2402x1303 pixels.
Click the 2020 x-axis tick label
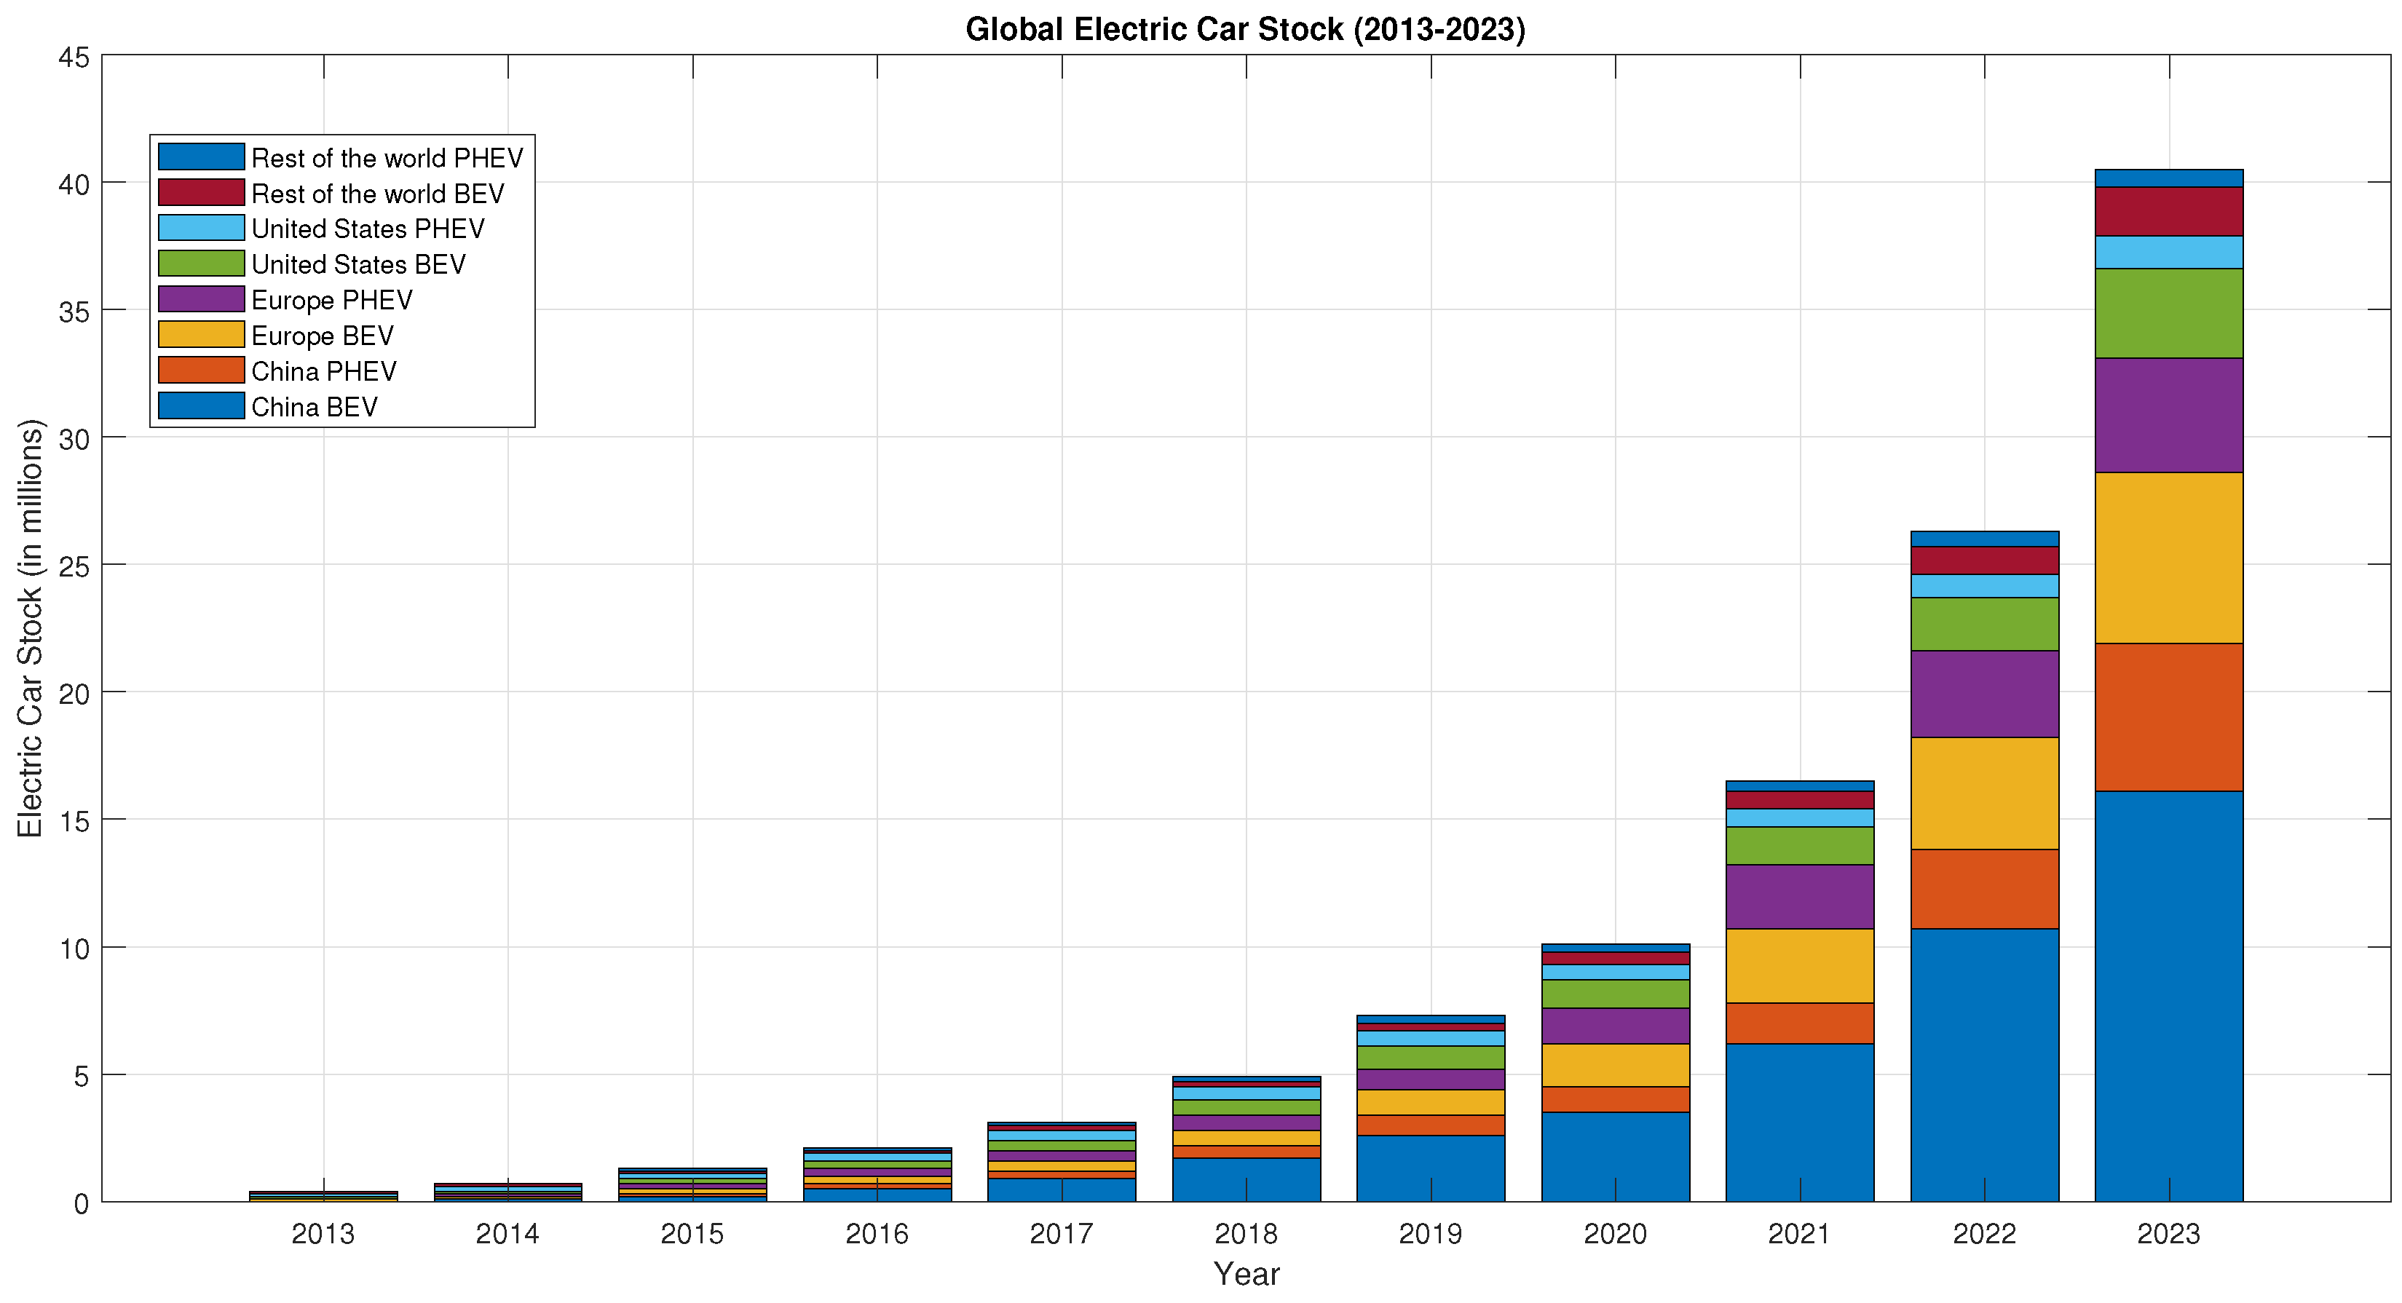(1615, 1234)
